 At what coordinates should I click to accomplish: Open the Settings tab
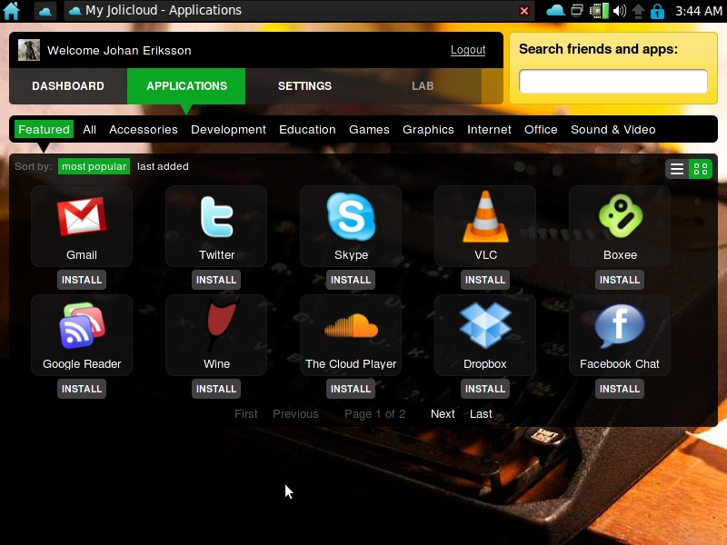(304, 86)
